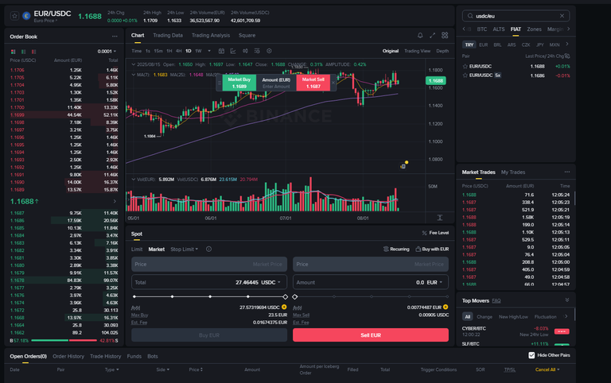
Task: Click the buy percentage slider handle
Action: pos(286,296)
